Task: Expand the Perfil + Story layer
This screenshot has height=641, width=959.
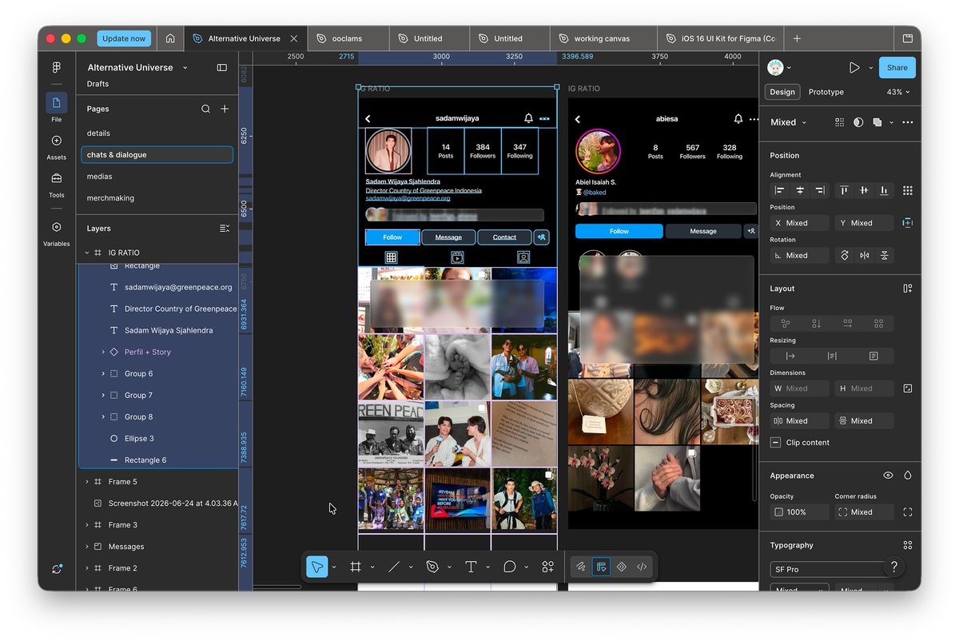Action: click(x=103, y=352)
